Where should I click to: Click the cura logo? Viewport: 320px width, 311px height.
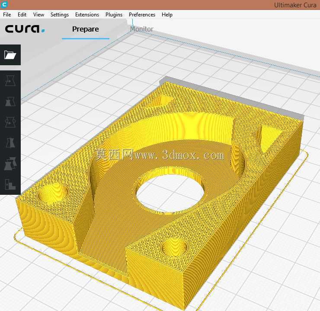[25, 29]
